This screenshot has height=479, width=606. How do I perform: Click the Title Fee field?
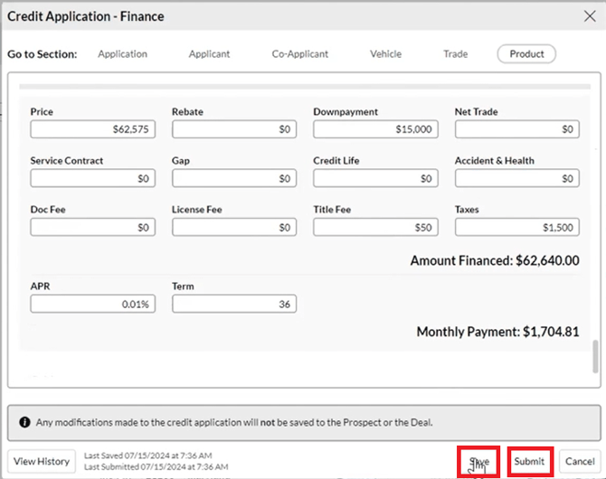click(376, 228)
